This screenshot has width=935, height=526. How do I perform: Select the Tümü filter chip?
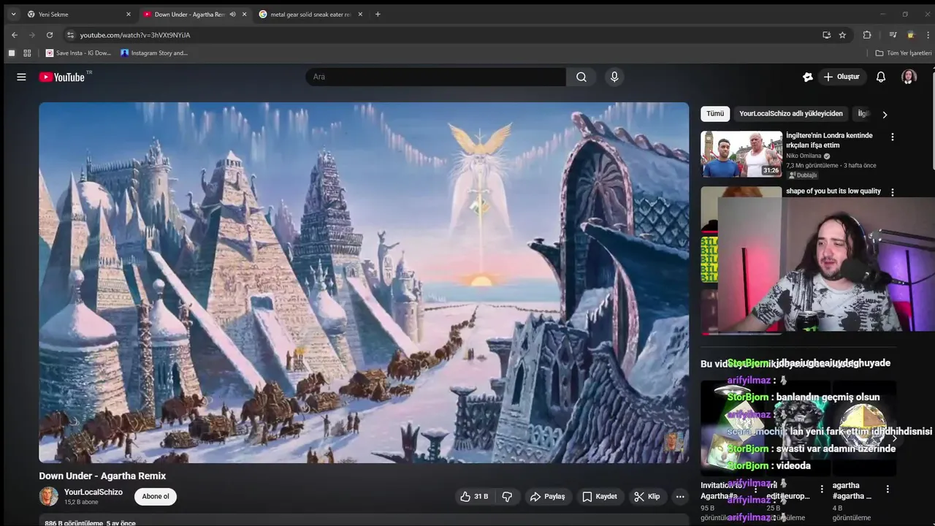pos(715,114)
